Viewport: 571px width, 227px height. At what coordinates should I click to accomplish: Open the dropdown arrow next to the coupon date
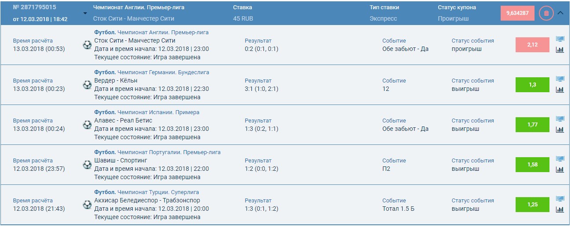pyautogui.click(x=85, y=13)
